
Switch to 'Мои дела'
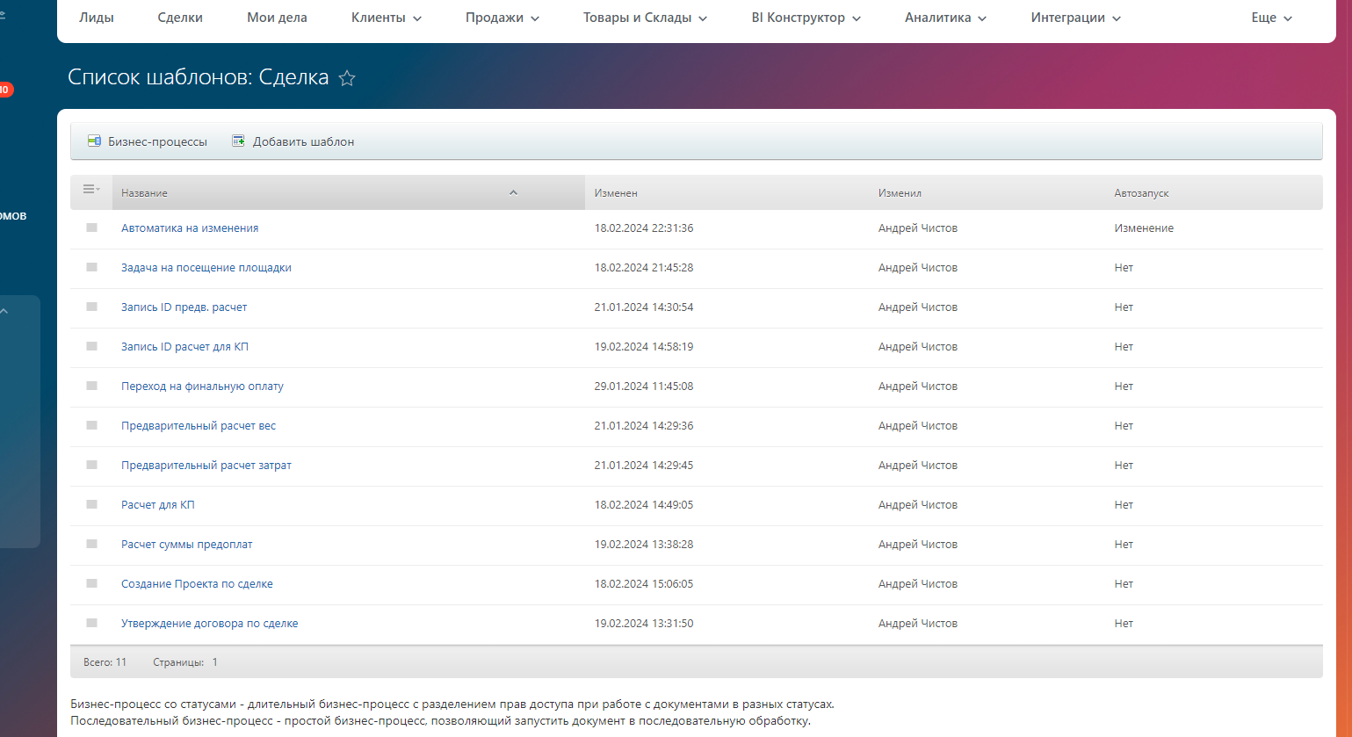click(x=277, y=18)
